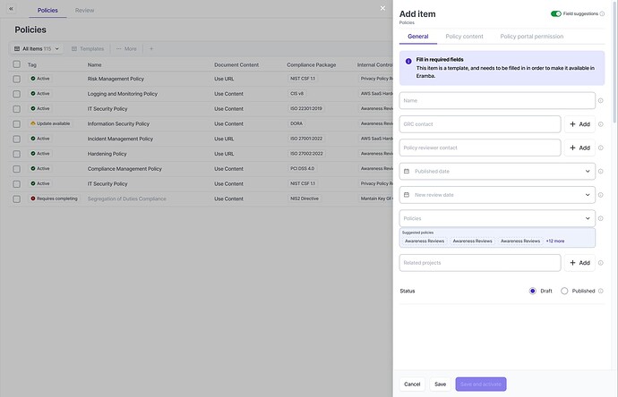This screenshot has width=618, height=397.
Task: Click the info icon beside the Status radios
Action: 601,291
